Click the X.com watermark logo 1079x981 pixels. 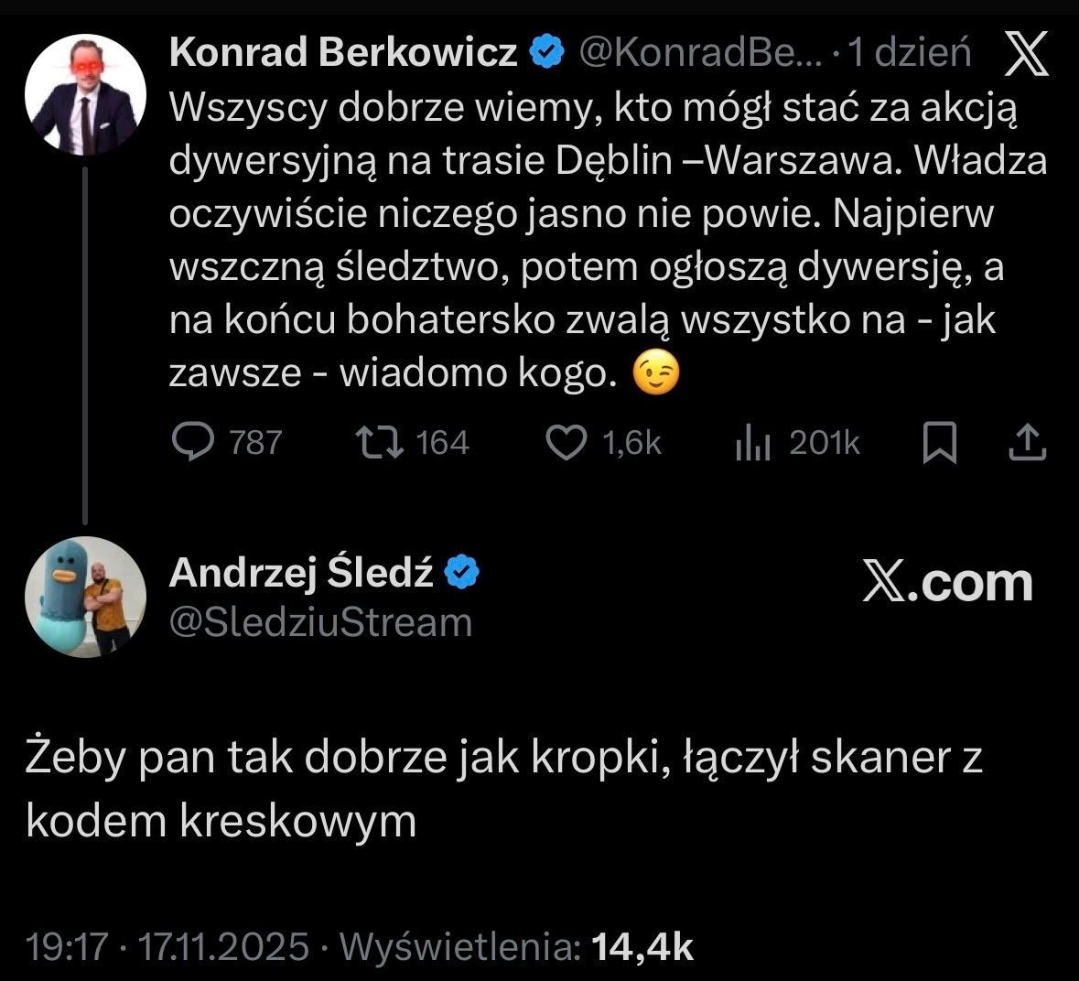tap(947, 583)
